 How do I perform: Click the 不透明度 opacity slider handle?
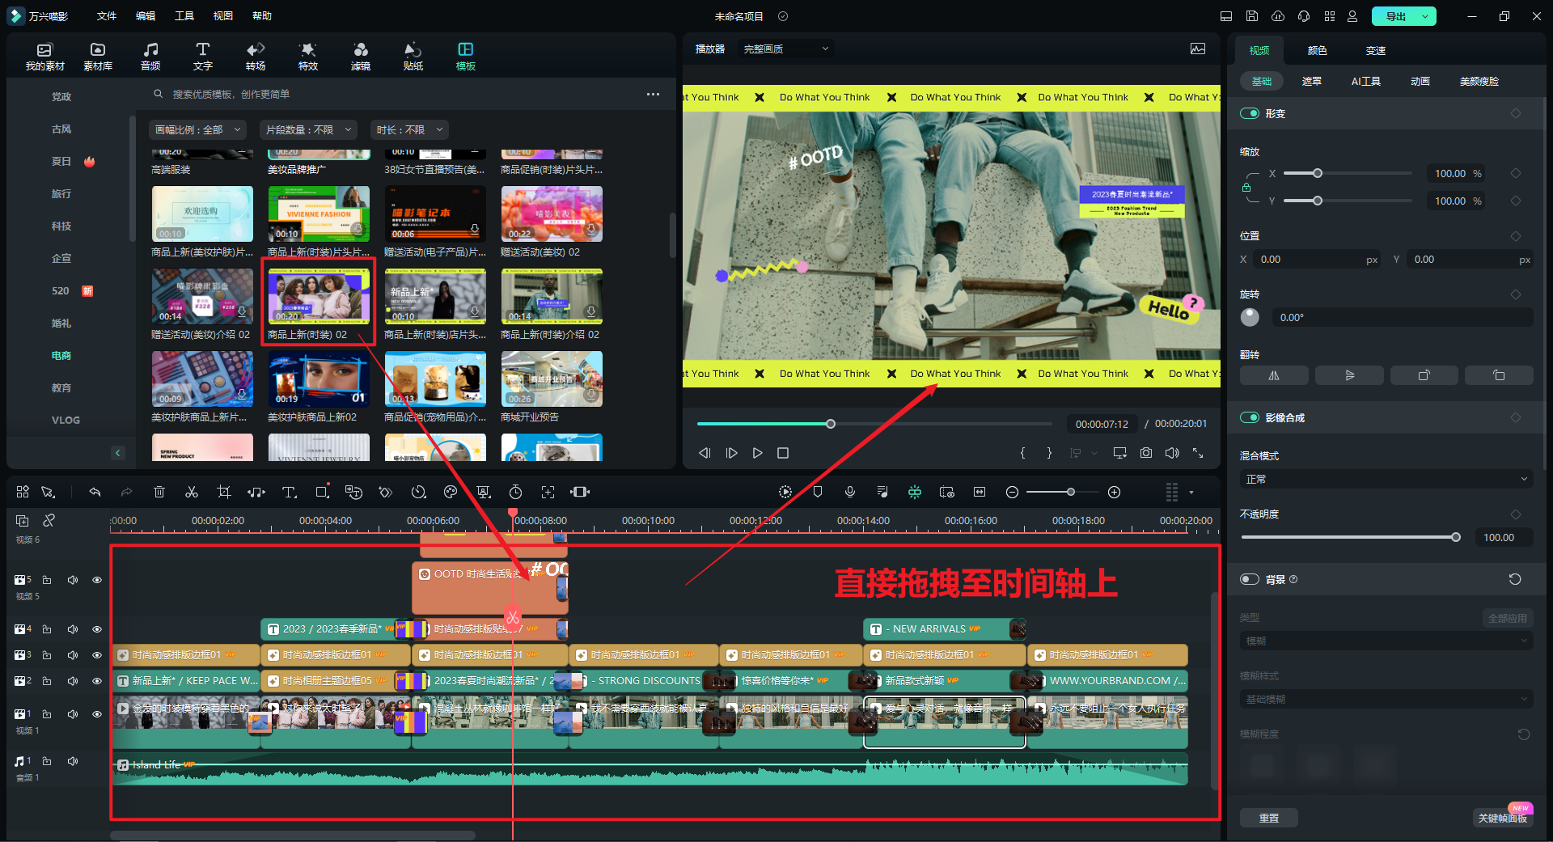tap(1456, 537)
